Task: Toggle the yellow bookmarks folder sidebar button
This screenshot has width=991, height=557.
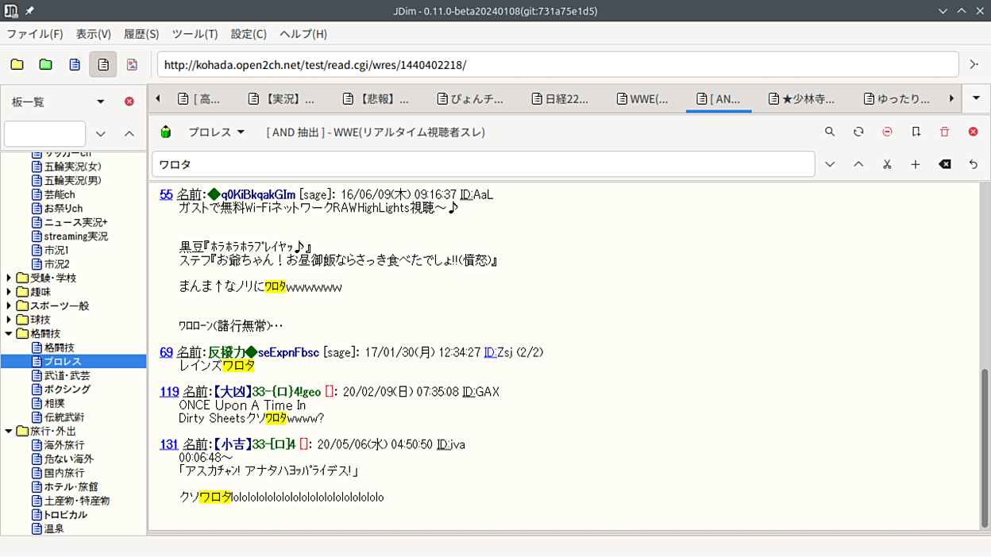Action: [x=17, y=64]
